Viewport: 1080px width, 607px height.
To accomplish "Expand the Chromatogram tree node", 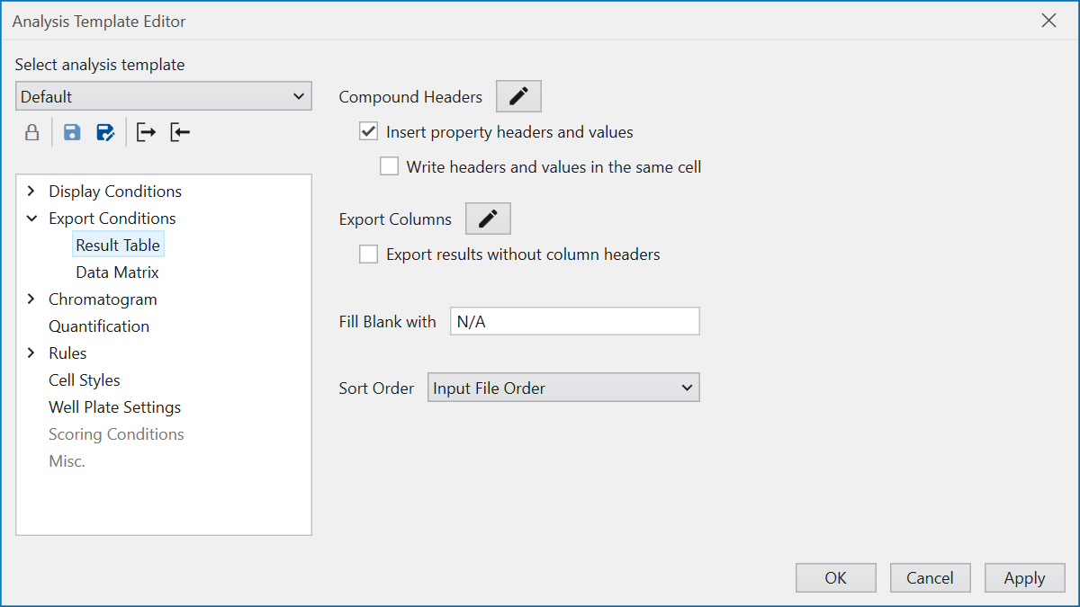I will click(31, 299).
